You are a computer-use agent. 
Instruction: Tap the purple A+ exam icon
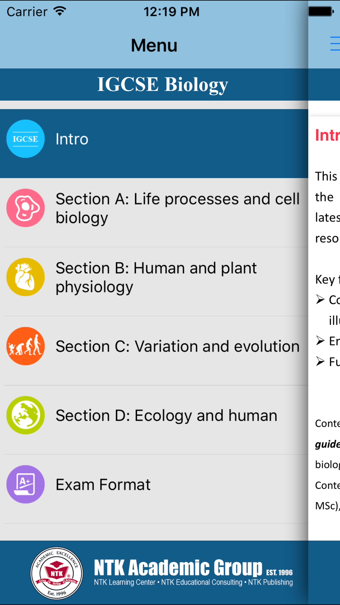(x=26, y=484)
